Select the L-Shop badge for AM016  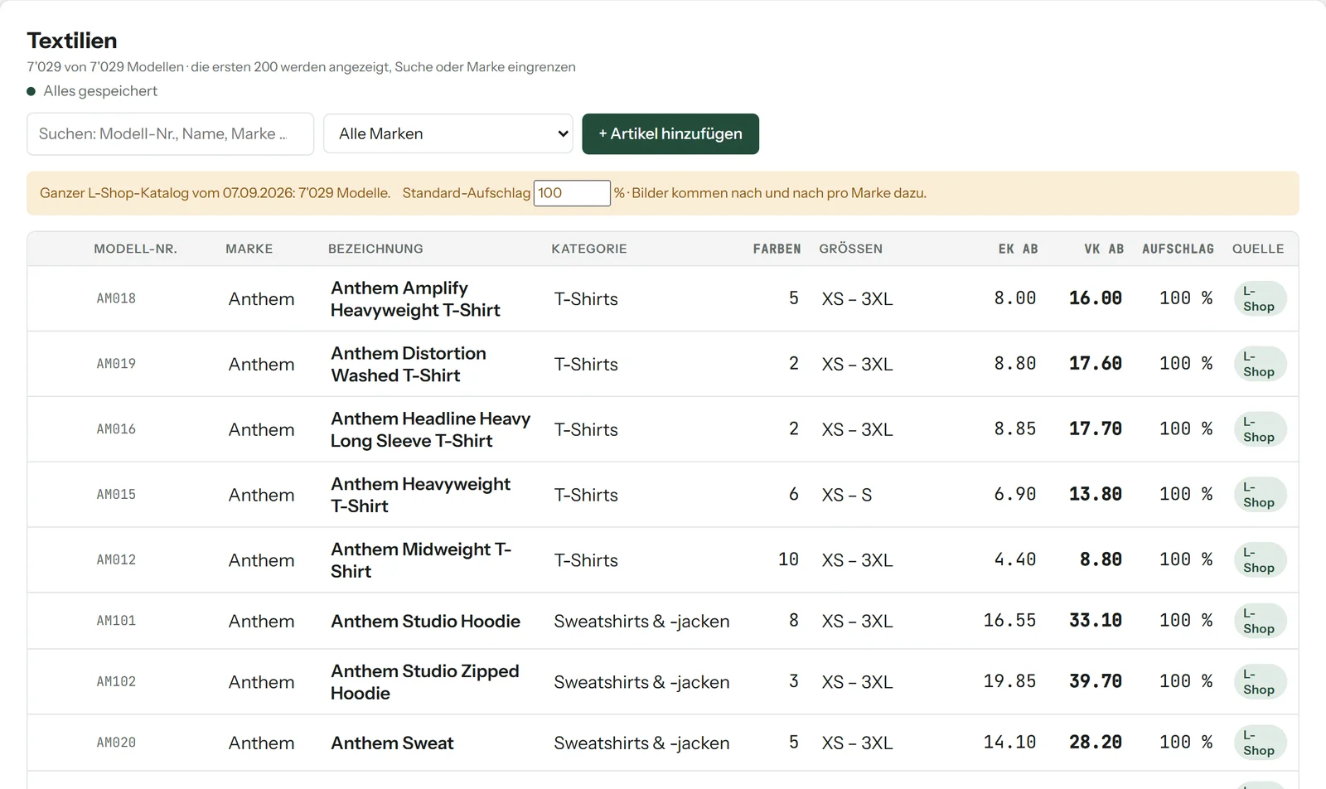[x=1260, y=429]
